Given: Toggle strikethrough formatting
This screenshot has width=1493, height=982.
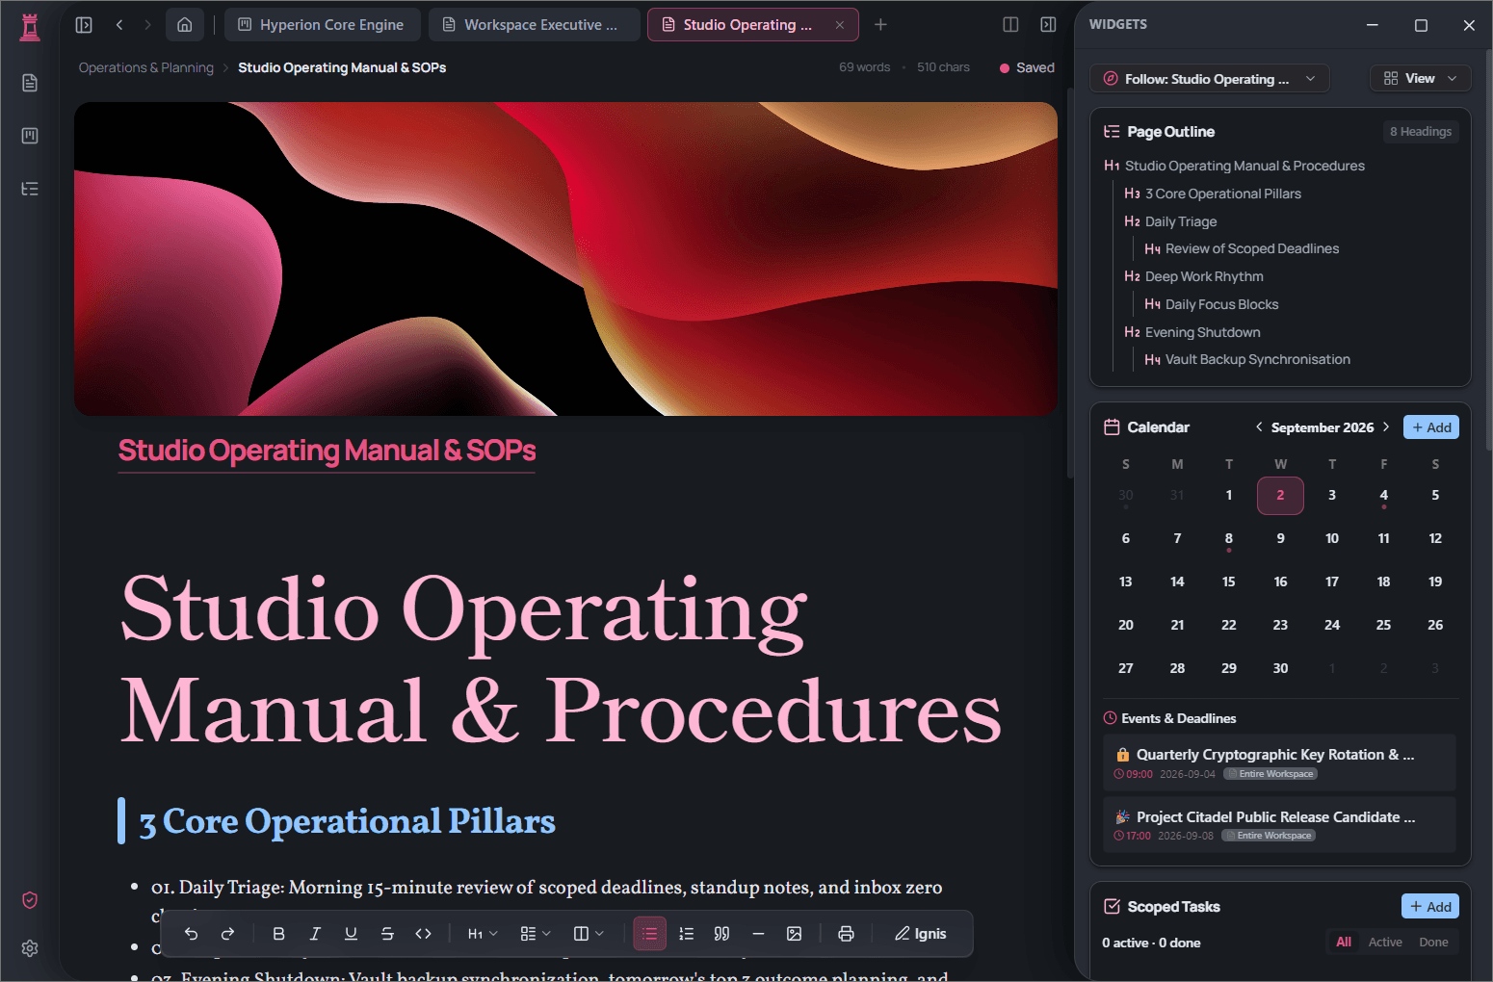Looking at the screenshot, I should pyautogui.click(x=387, y=934).
